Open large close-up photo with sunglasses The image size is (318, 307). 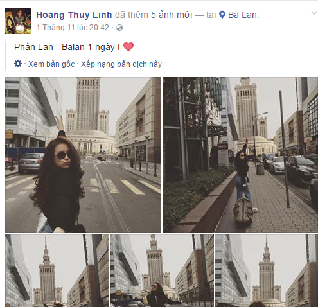[x=83, y=155]
